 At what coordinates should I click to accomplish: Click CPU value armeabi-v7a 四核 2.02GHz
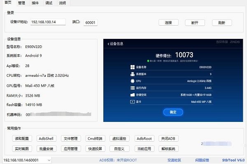tap(47, 76)
